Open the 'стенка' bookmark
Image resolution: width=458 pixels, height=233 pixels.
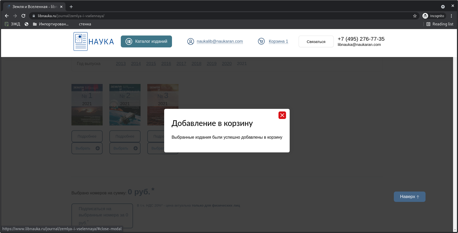point(85,24)
